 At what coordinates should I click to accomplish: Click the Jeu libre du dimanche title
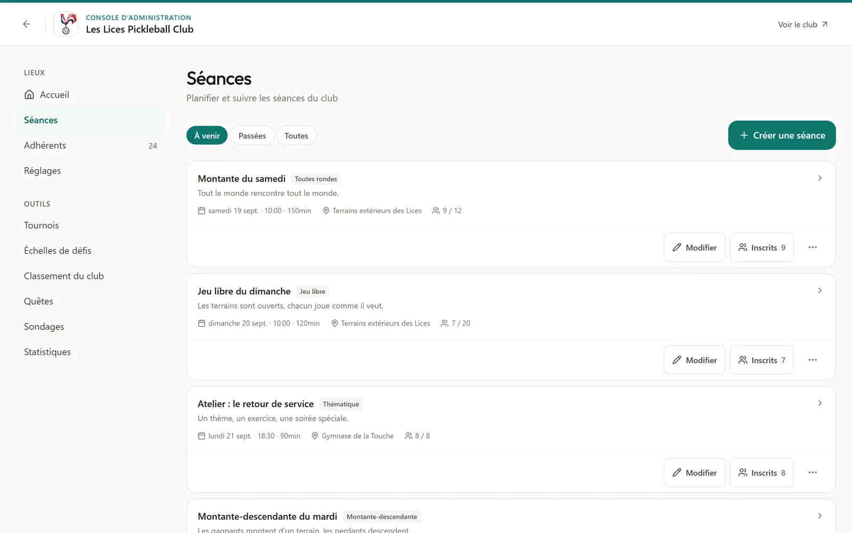[244, 291]
